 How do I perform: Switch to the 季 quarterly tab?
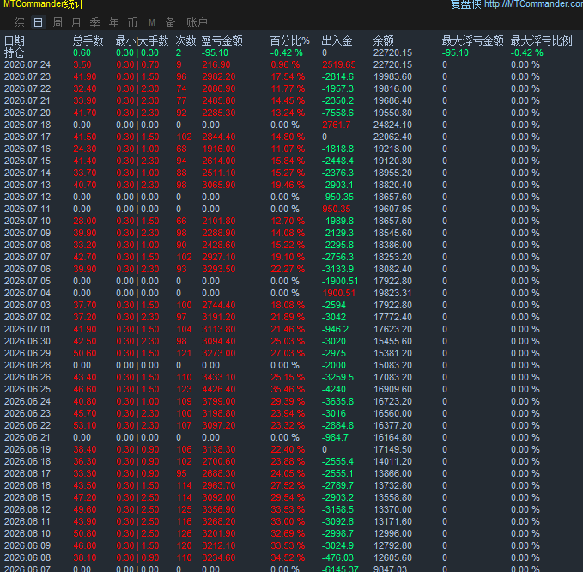pos(94,22)
